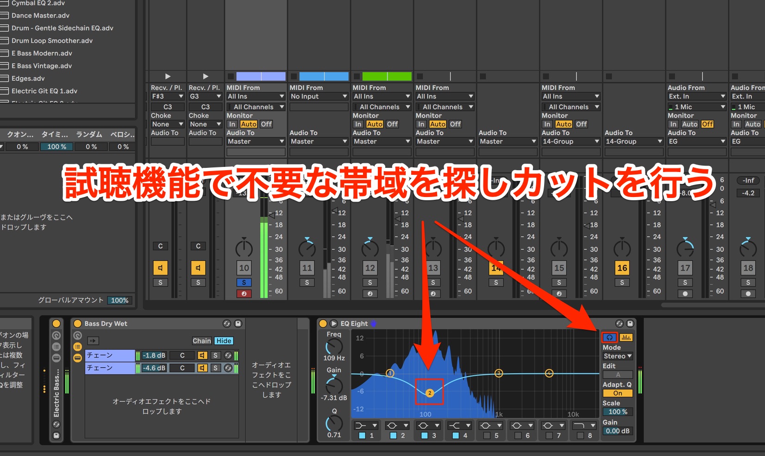The width and height of the screenshot is (765, 456).
Task: Save EQ Eight preset with disk icon
Action: (630, 324)
